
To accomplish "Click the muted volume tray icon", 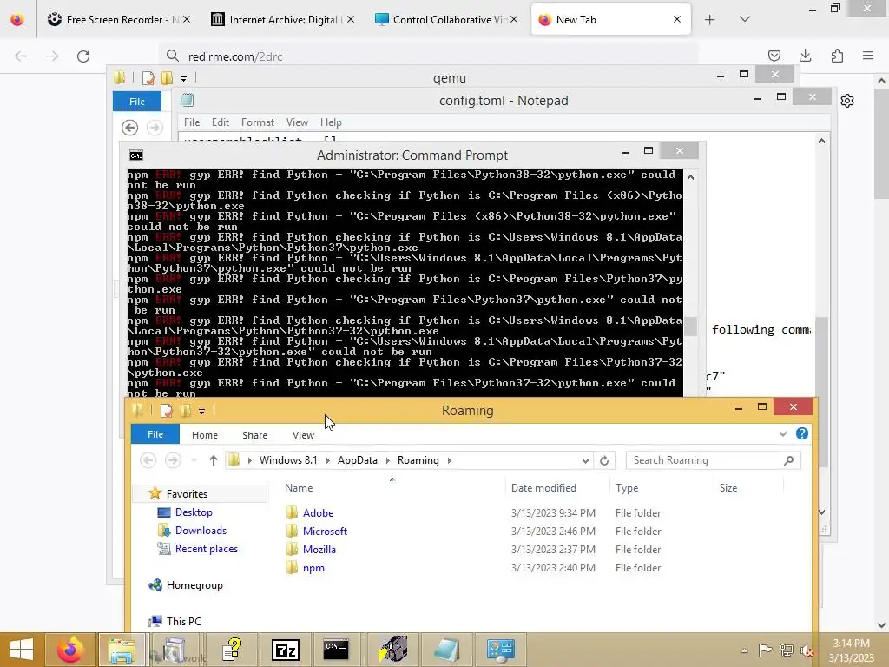I will click(x=807, y=650).
